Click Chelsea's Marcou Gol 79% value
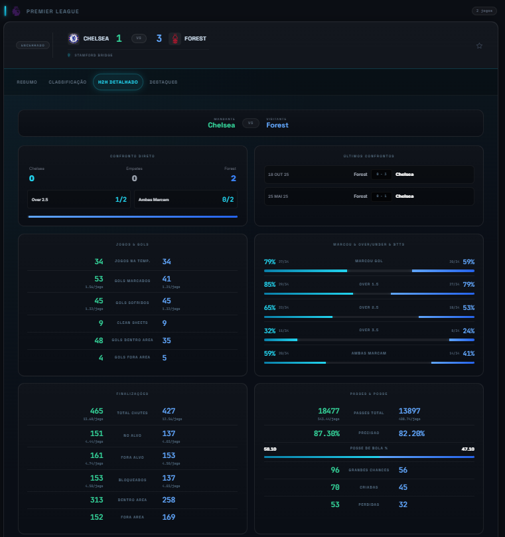 coord(270,262)
